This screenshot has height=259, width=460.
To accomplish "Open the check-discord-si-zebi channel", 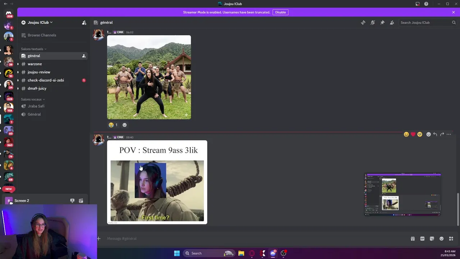I will 53,80.
